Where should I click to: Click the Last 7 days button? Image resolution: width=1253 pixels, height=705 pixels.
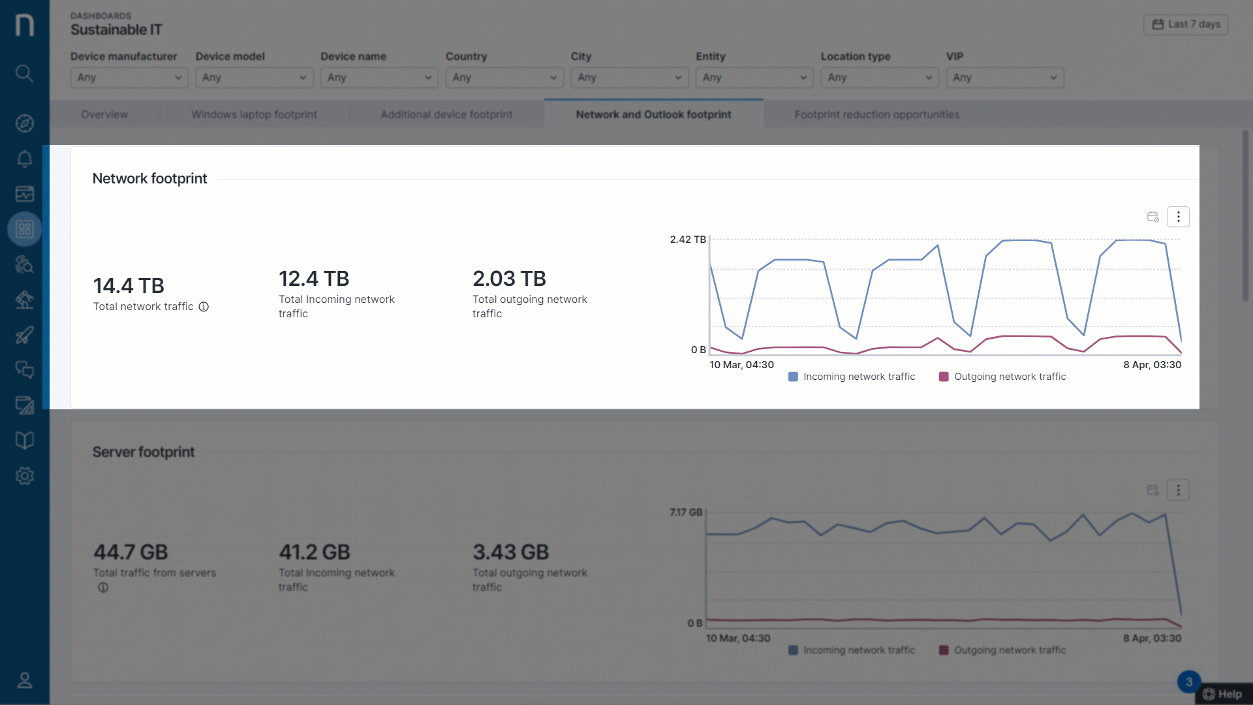click(x=1186, y=24)
